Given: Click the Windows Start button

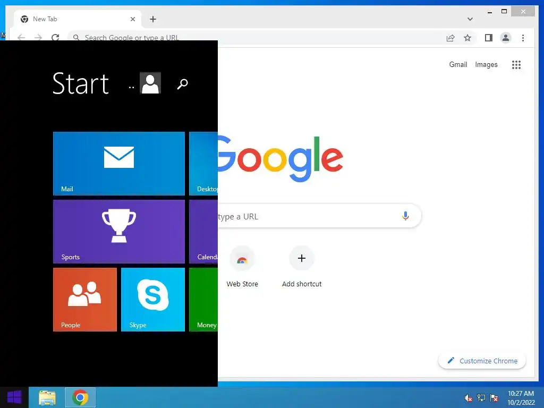Looking at the screenshot, I should coord(14,397).
